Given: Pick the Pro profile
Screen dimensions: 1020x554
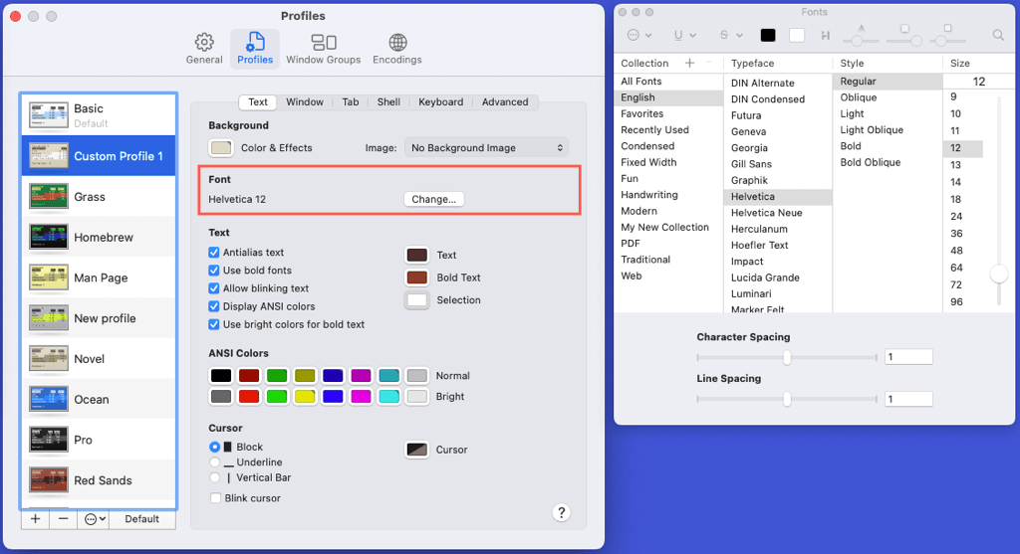Looking at the screenshot, I should pyautogui.click(x=99, y=440).
